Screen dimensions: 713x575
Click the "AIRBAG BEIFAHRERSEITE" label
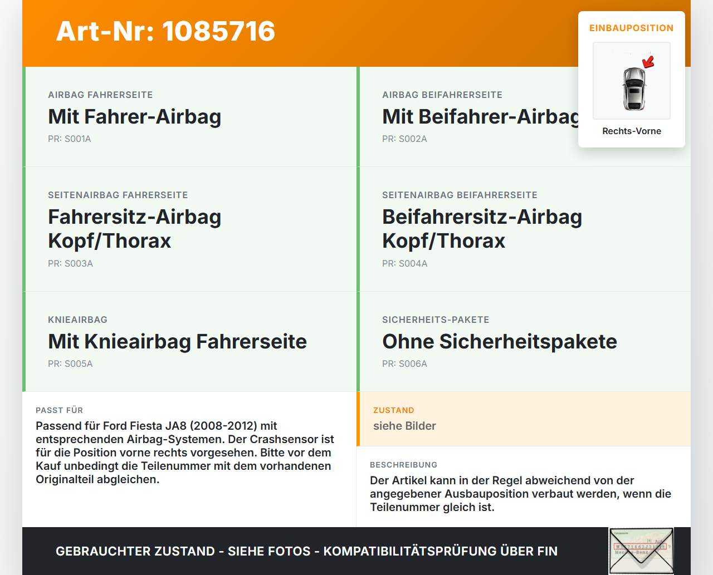(x=442, y=95)
